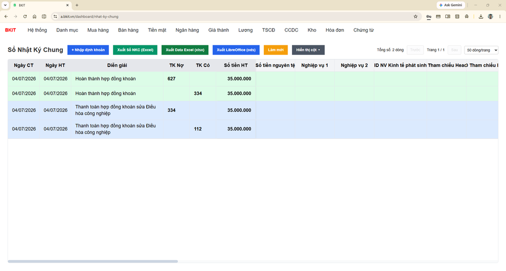Open the Giá thành menu
This screenshot has width=506, height=271.
point(218,30)
